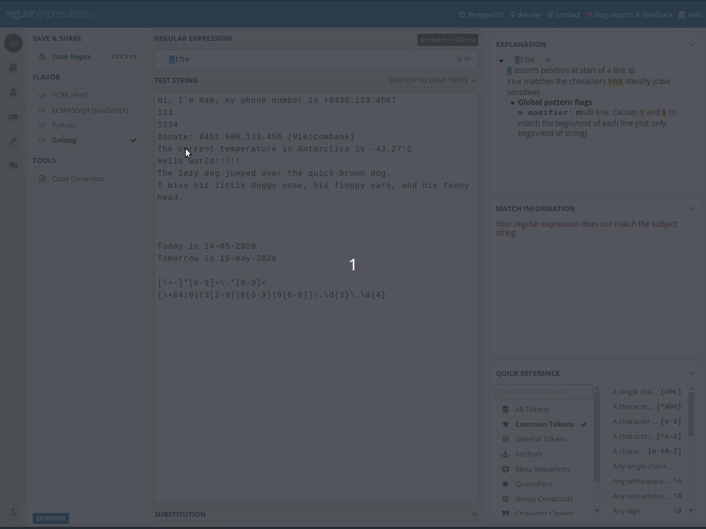
Task: Collapse the Explanation panel chevron
Action: (692, 44)
